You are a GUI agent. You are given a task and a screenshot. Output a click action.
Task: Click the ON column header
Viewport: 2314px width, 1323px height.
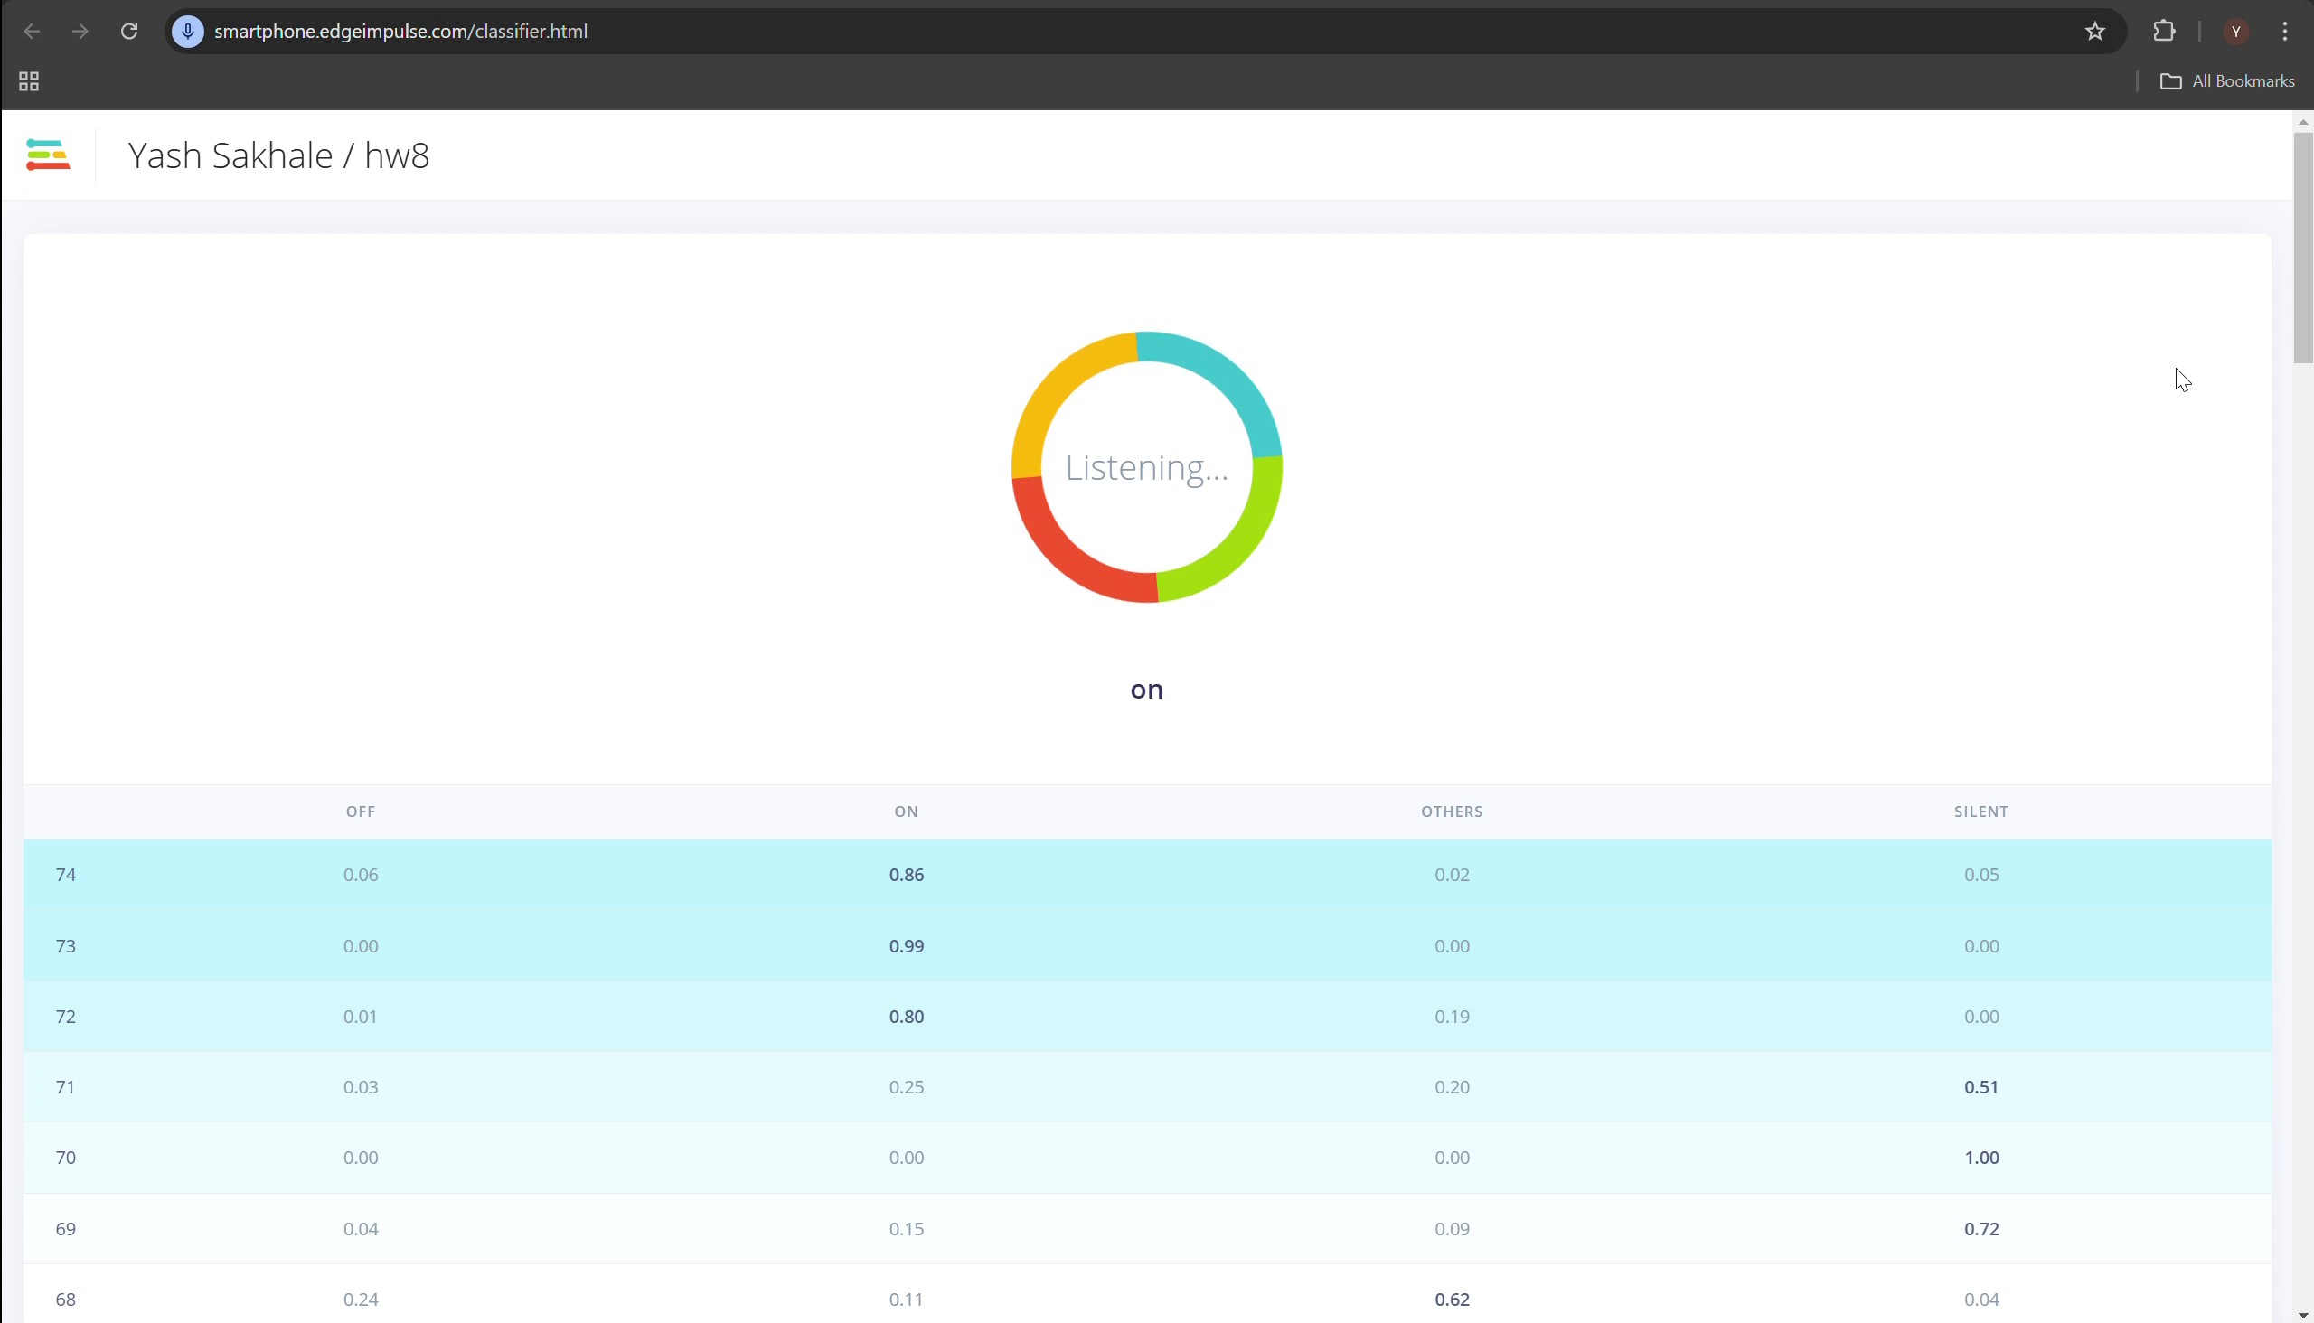click(x=905, y=812)
